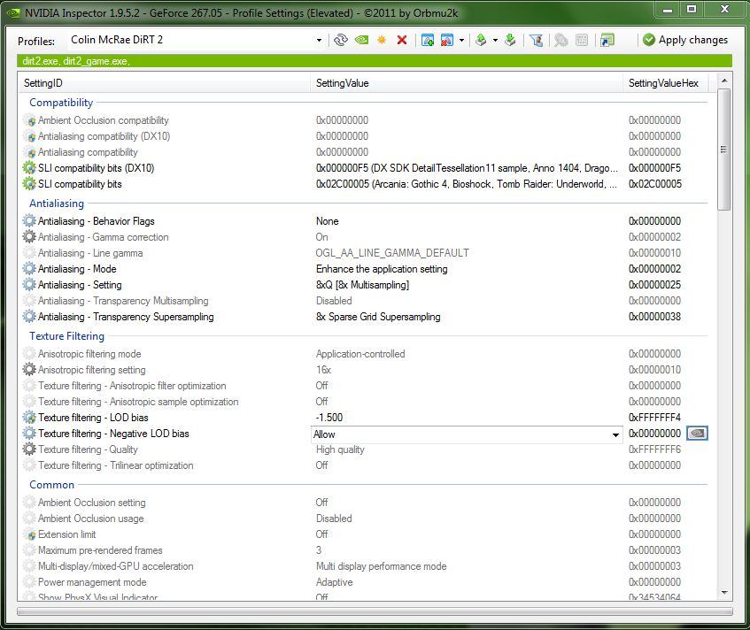The image size is (750, 630).
Task: Open export profile dropdown arrow
Action: coord(495,40)
